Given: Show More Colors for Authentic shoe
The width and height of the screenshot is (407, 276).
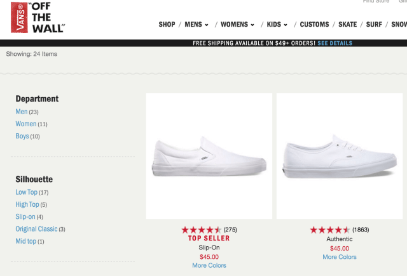Looking at the screenshot, I should coord(340,257).
